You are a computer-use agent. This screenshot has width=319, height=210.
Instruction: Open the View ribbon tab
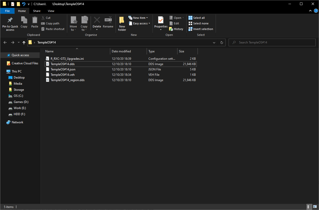tap(51, 11)
